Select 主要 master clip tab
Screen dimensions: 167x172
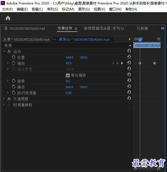pyautogui.click(x=26, y=40)
